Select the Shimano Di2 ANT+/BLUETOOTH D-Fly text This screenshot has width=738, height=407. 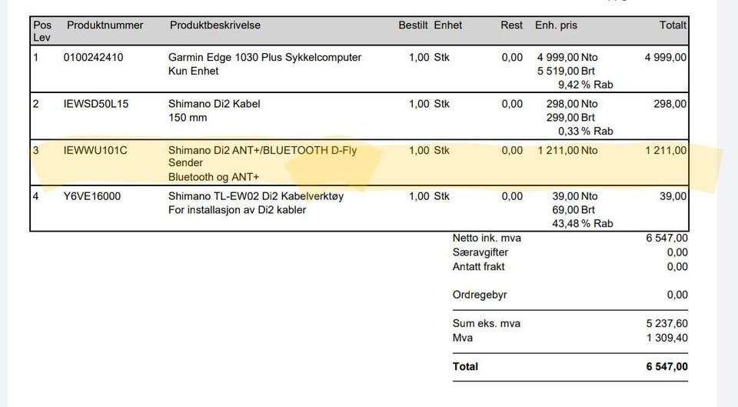pyautogui.click(x=264, y=150)
